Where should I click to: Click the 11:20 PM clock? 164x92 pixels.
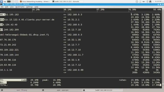(x=158, y=1)
